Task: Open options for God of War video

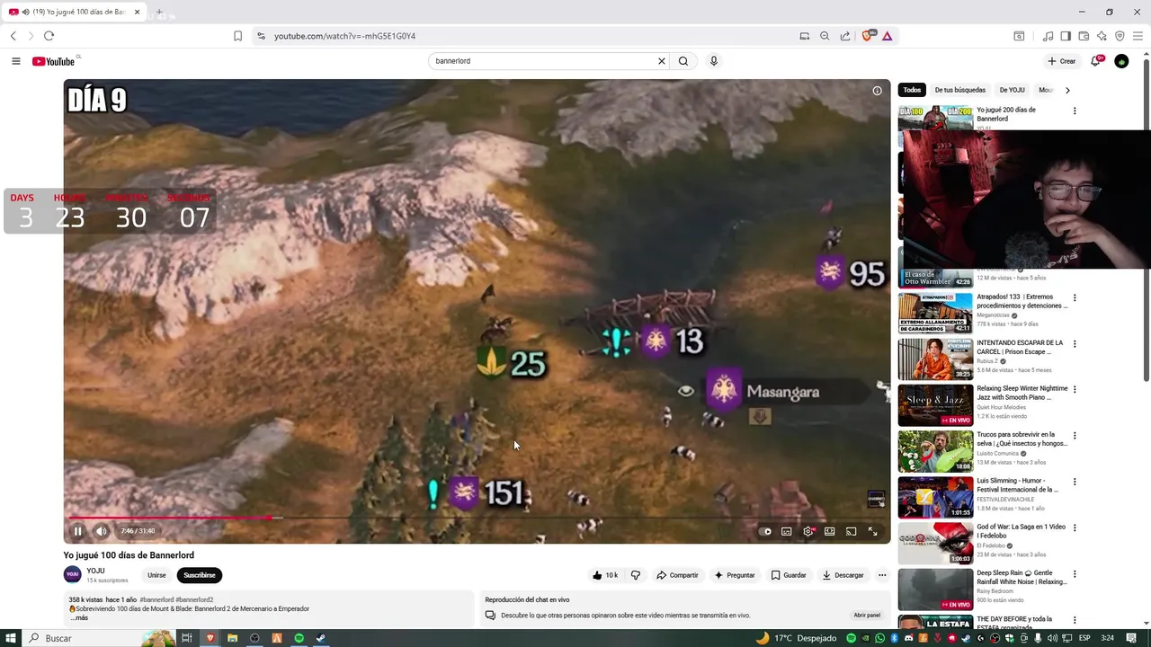Action: click(1075, 527)
